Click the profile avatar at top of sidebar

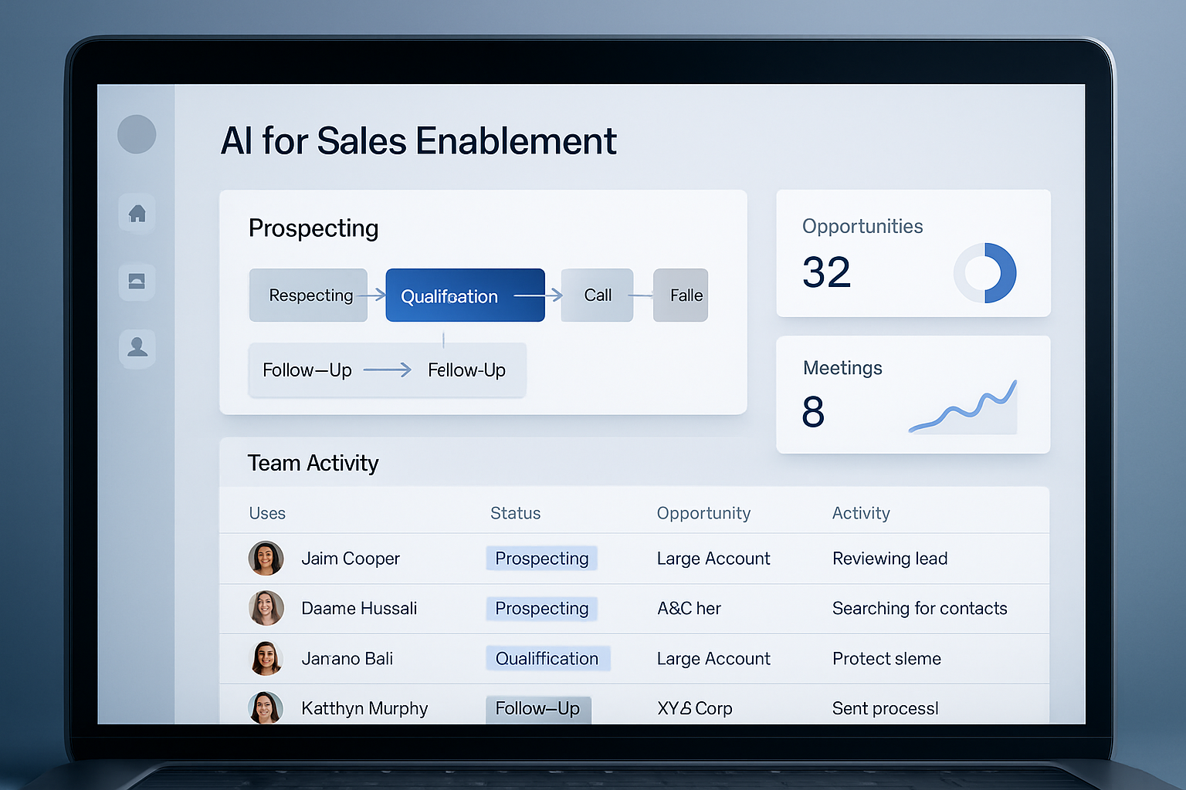(137, 134)
